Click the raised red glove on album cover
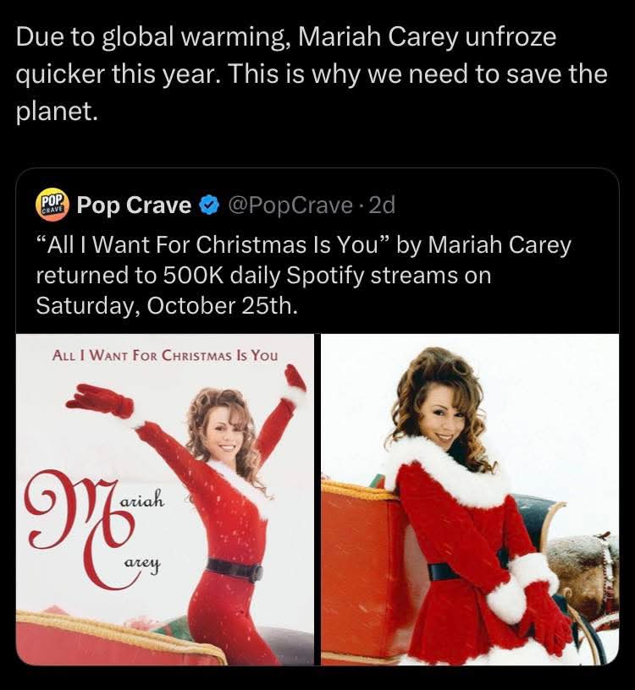The height and width of the screenshot is (690, 635). point(100,401)
